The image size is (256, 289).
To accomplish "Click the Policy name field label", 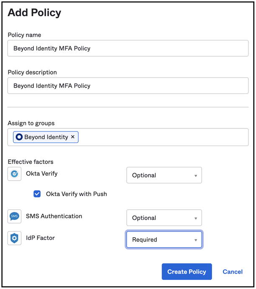I will (24, 35).
